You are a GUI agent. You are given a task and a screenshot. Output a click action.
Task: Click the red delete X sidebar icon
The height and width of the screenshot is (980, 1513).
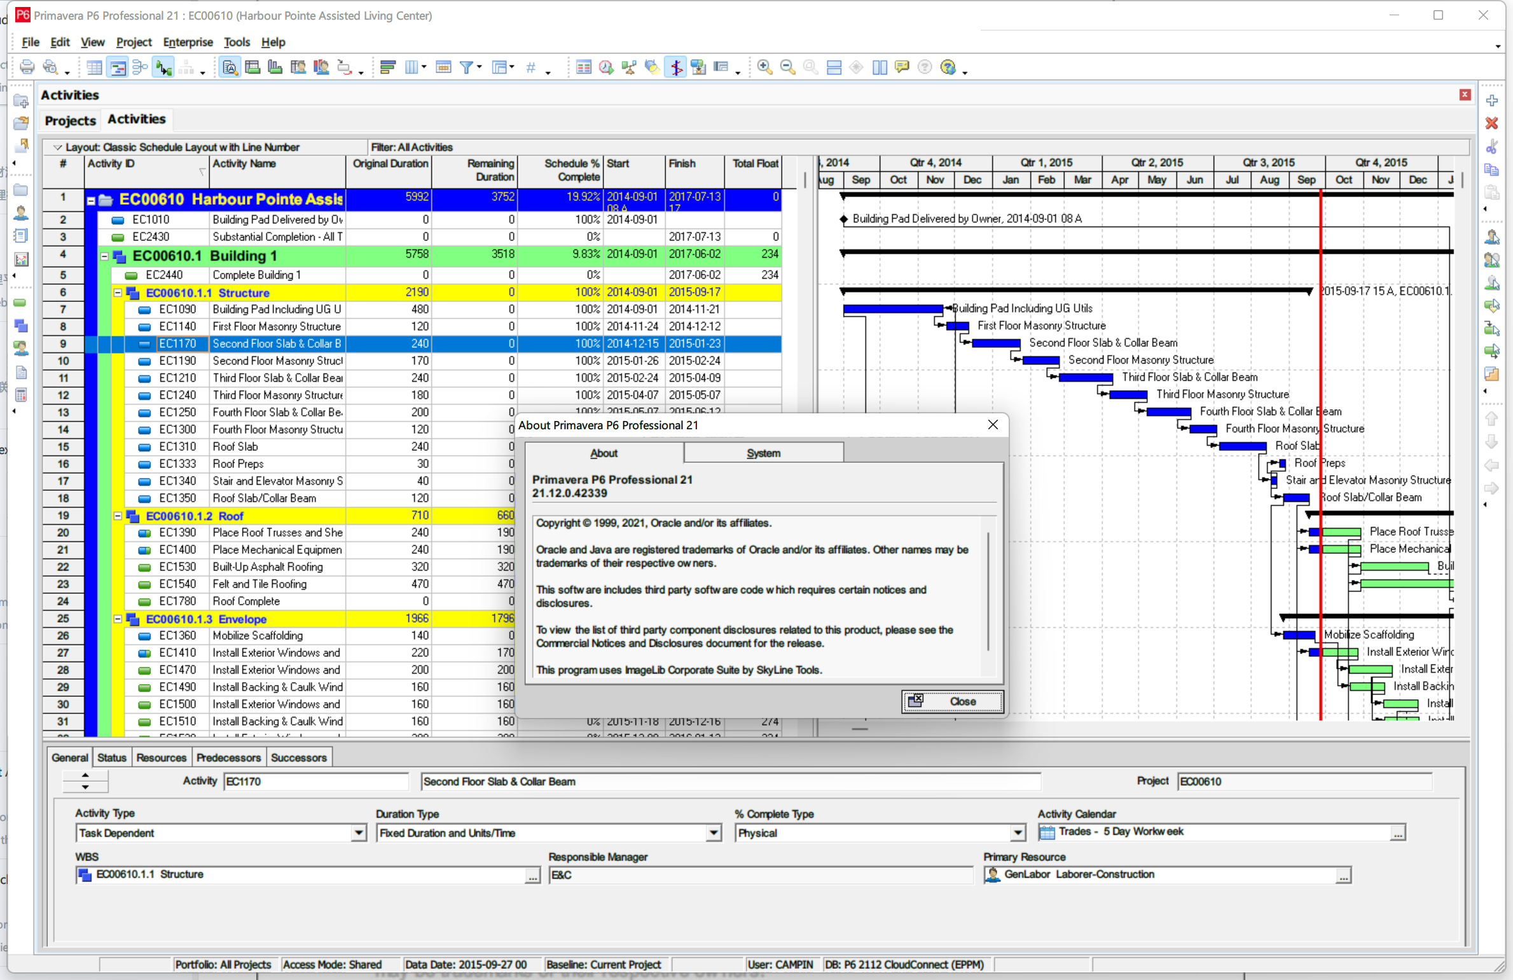click(x=1492, y=123)
